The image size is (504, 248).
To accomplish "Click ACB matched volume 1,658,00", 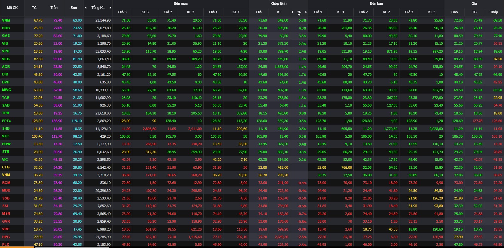I will pyautogui.click(x=282, y=67).
